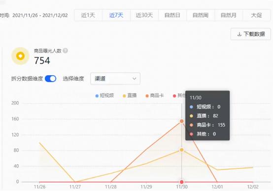Click the 商品卡: 155 tooltip row
This screenshot has height=191, width=273.
pyautogui.click(x=207, y=125)
